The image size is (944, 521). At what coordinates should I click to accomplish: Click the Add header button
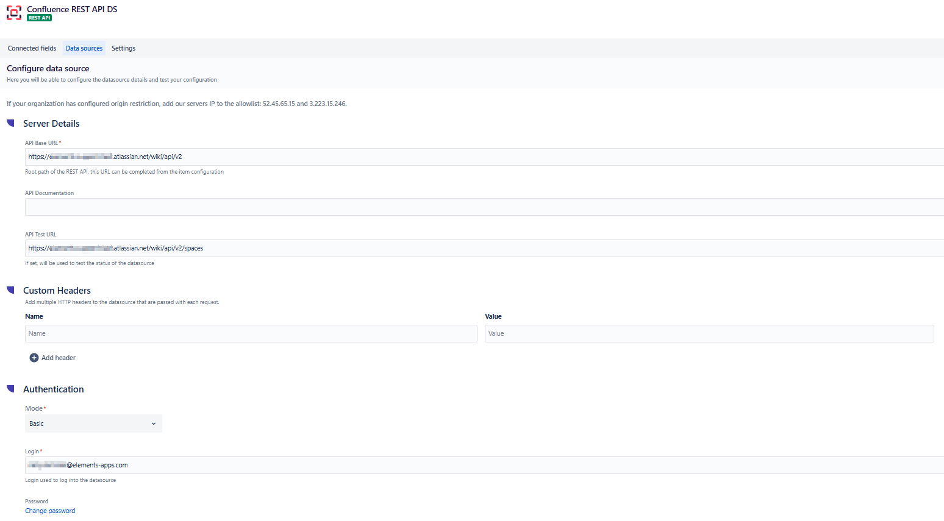[x=52, y=358]
